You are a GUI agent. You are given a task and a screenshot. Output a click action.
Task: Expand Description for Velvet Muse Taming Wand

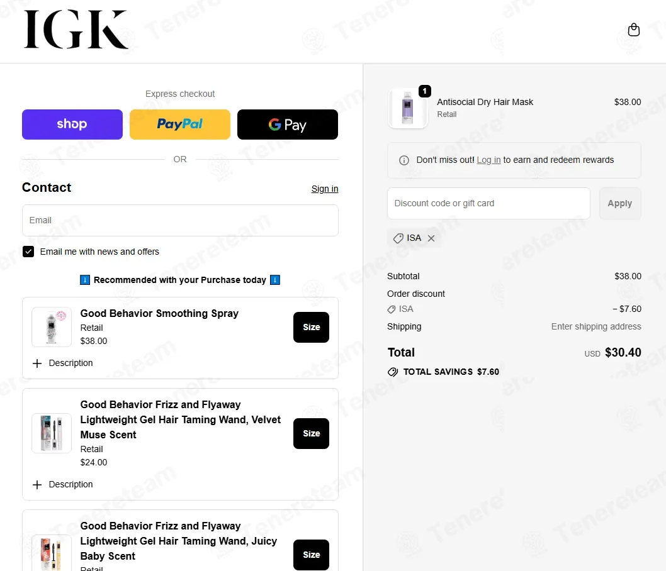pyautogui.click(x=63, y=484)
